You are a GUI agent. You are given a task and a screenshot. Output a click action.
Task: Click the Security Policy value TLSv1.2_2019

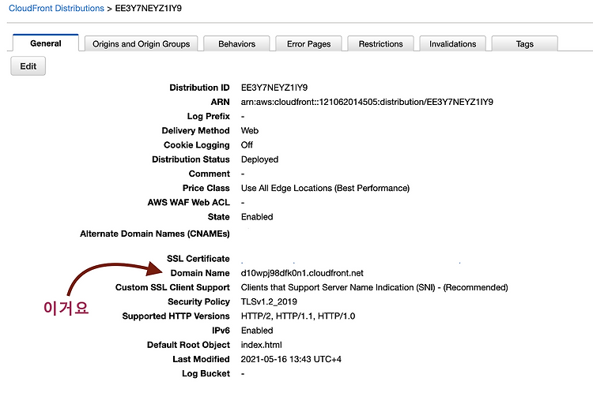269,301
